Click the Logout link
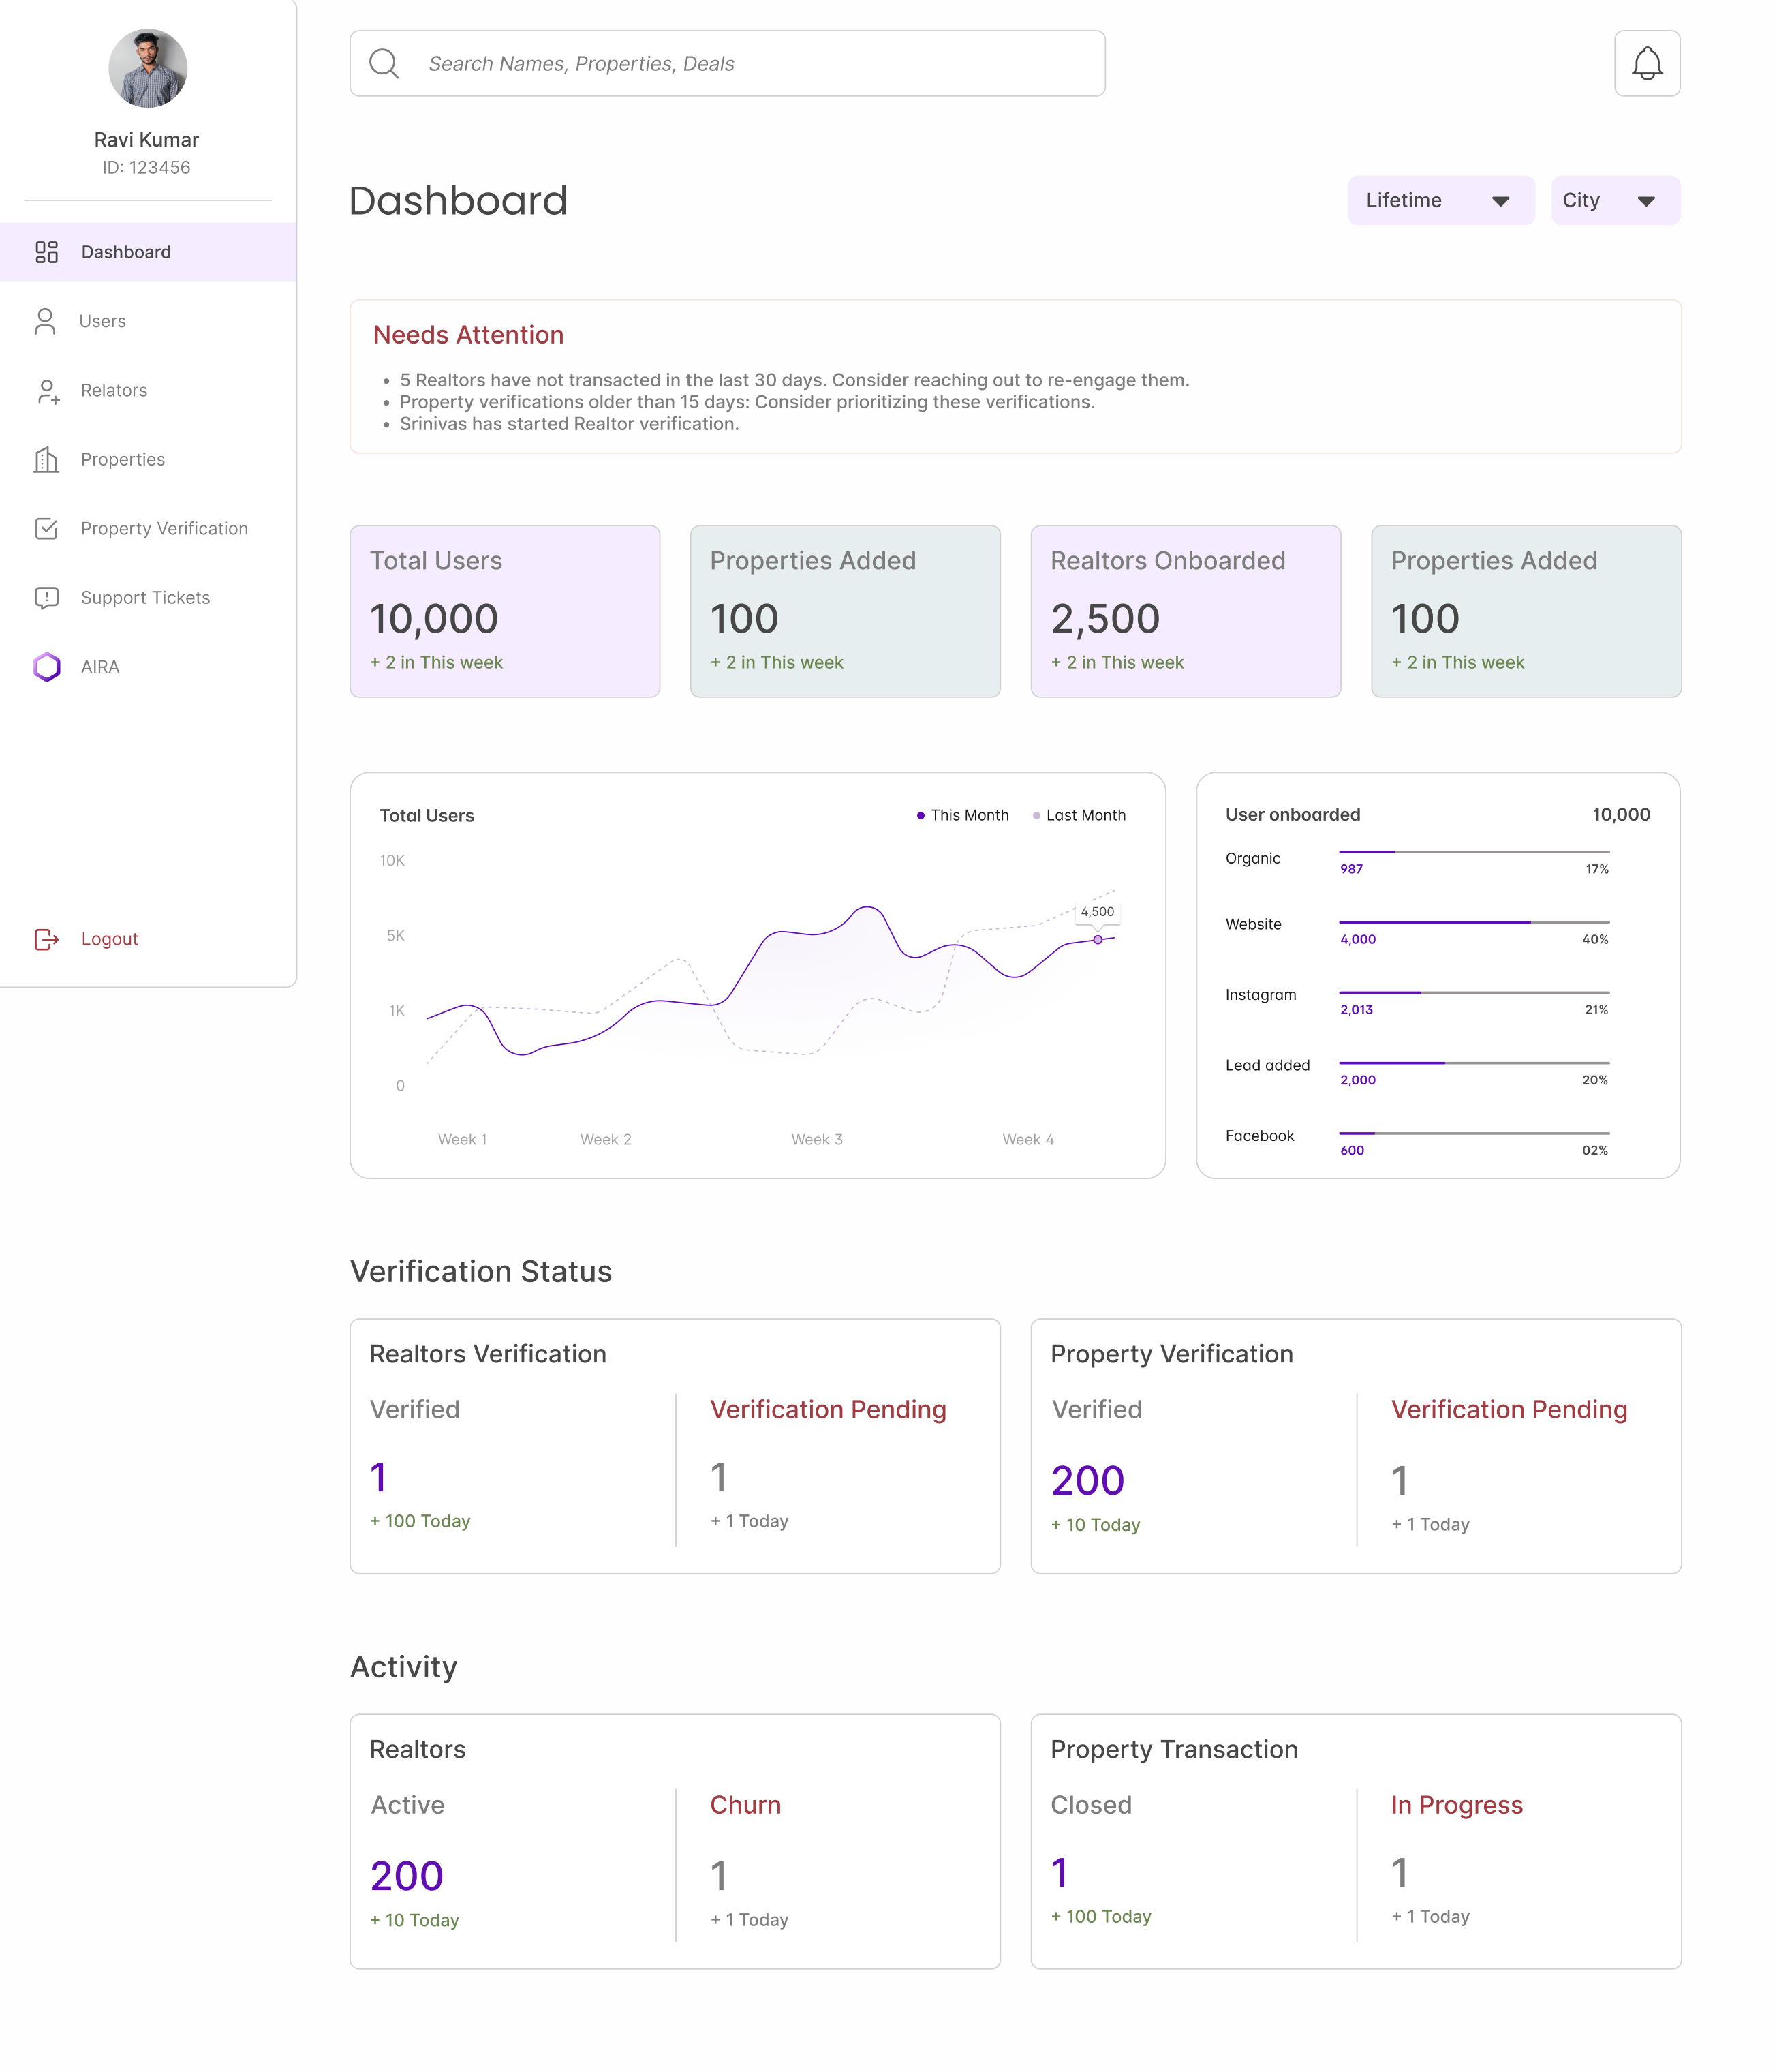1777x2072 pixels. click(x=109, y=939)
